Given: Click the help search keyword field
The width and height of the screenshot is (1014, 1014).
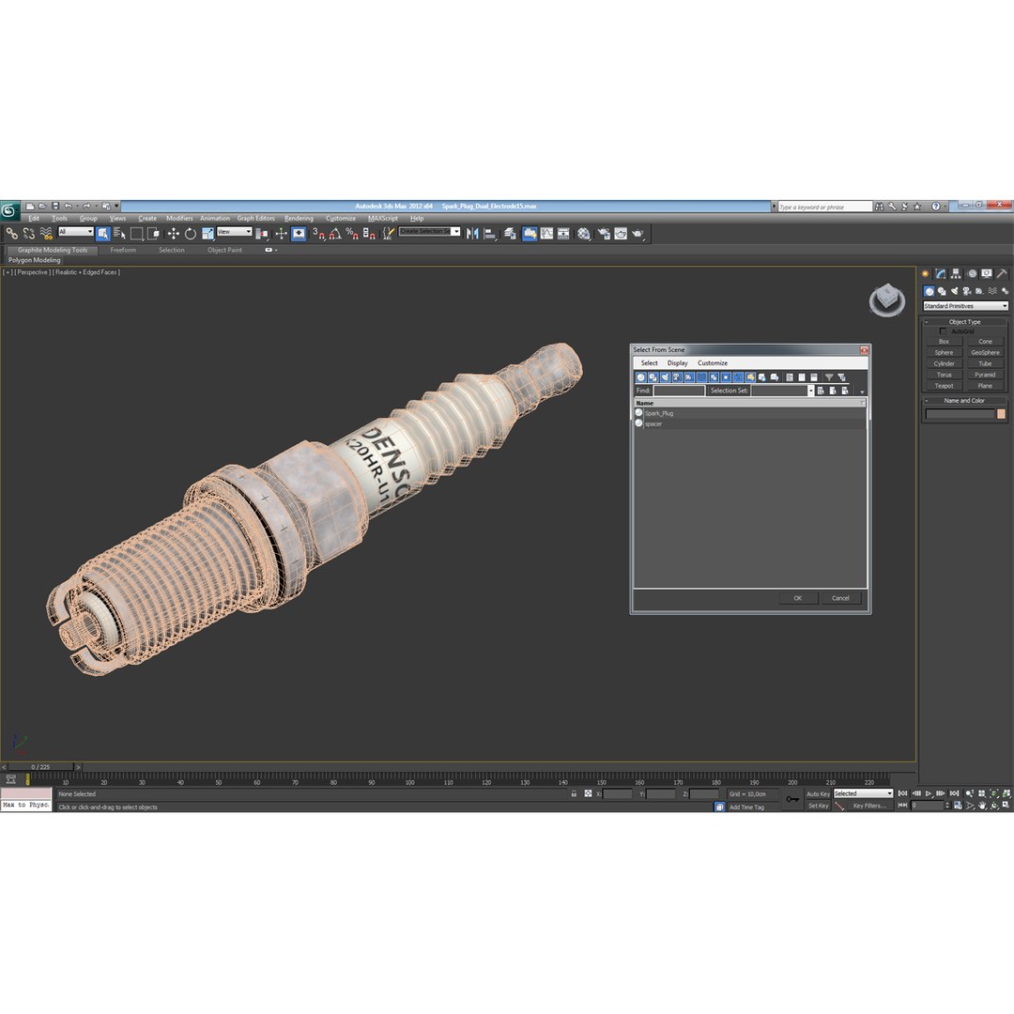Looking at the screenshot, I should [x=824, y=207].
